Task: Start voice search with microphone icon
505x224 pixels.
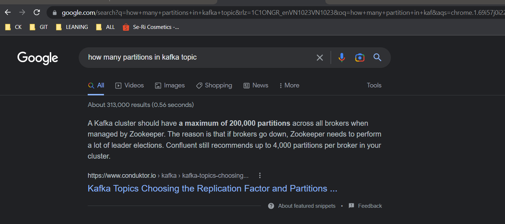Action: [x=341, y=57]
